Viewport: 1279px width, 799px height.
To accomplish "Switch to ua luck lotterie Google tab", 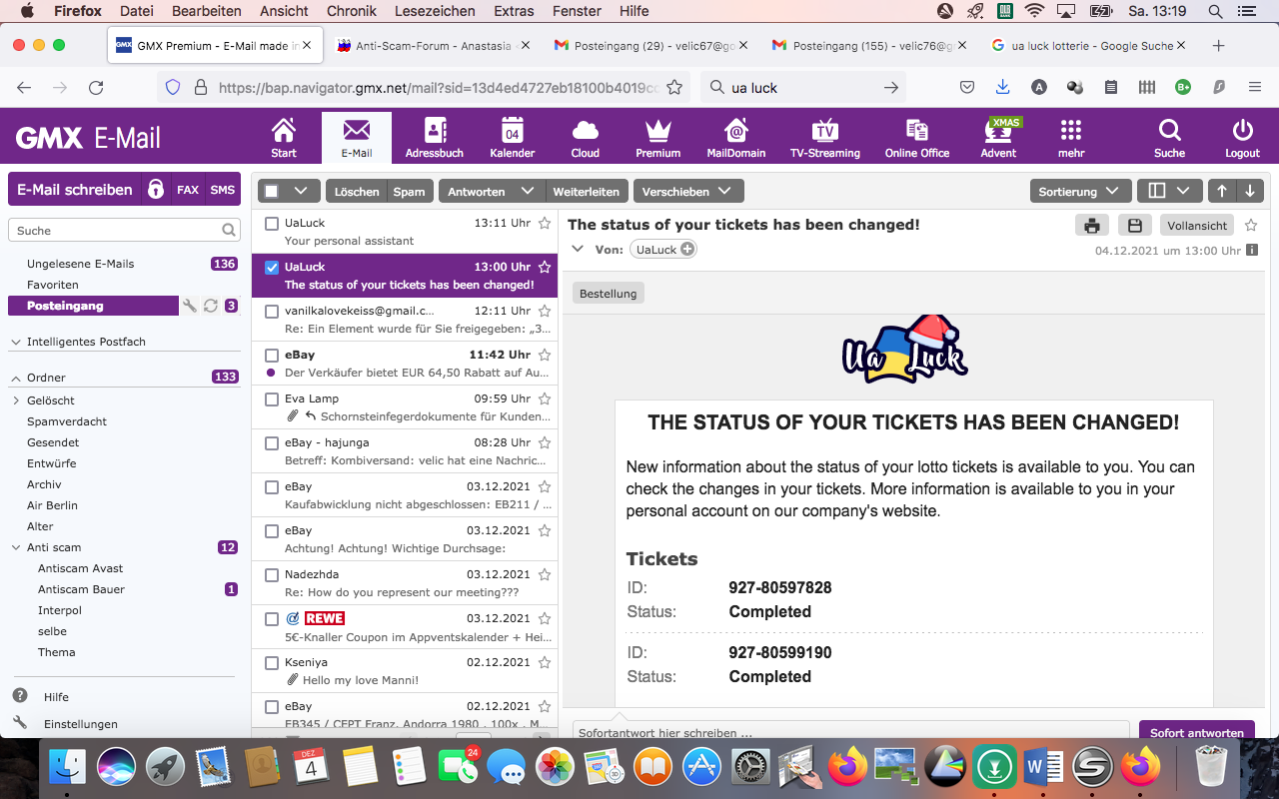I will 1089,46.
